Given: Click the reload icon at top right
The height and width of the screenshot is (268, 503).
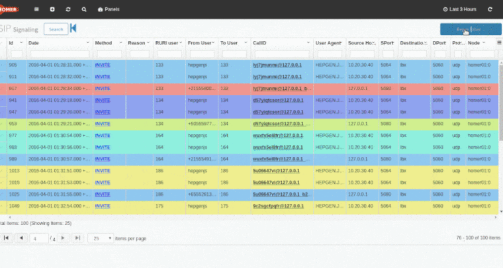Looking at the screenshot, I should point(490,10).
